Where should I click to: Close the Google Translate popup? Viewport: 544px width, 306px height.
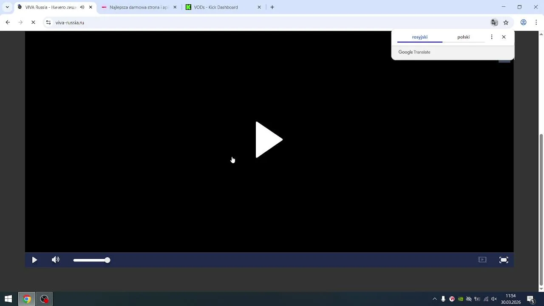504,37
